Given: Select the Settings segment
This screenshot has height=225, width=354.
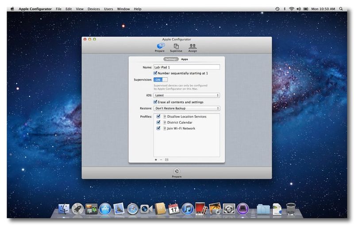Looking at the screenshot, I should 171,59.
